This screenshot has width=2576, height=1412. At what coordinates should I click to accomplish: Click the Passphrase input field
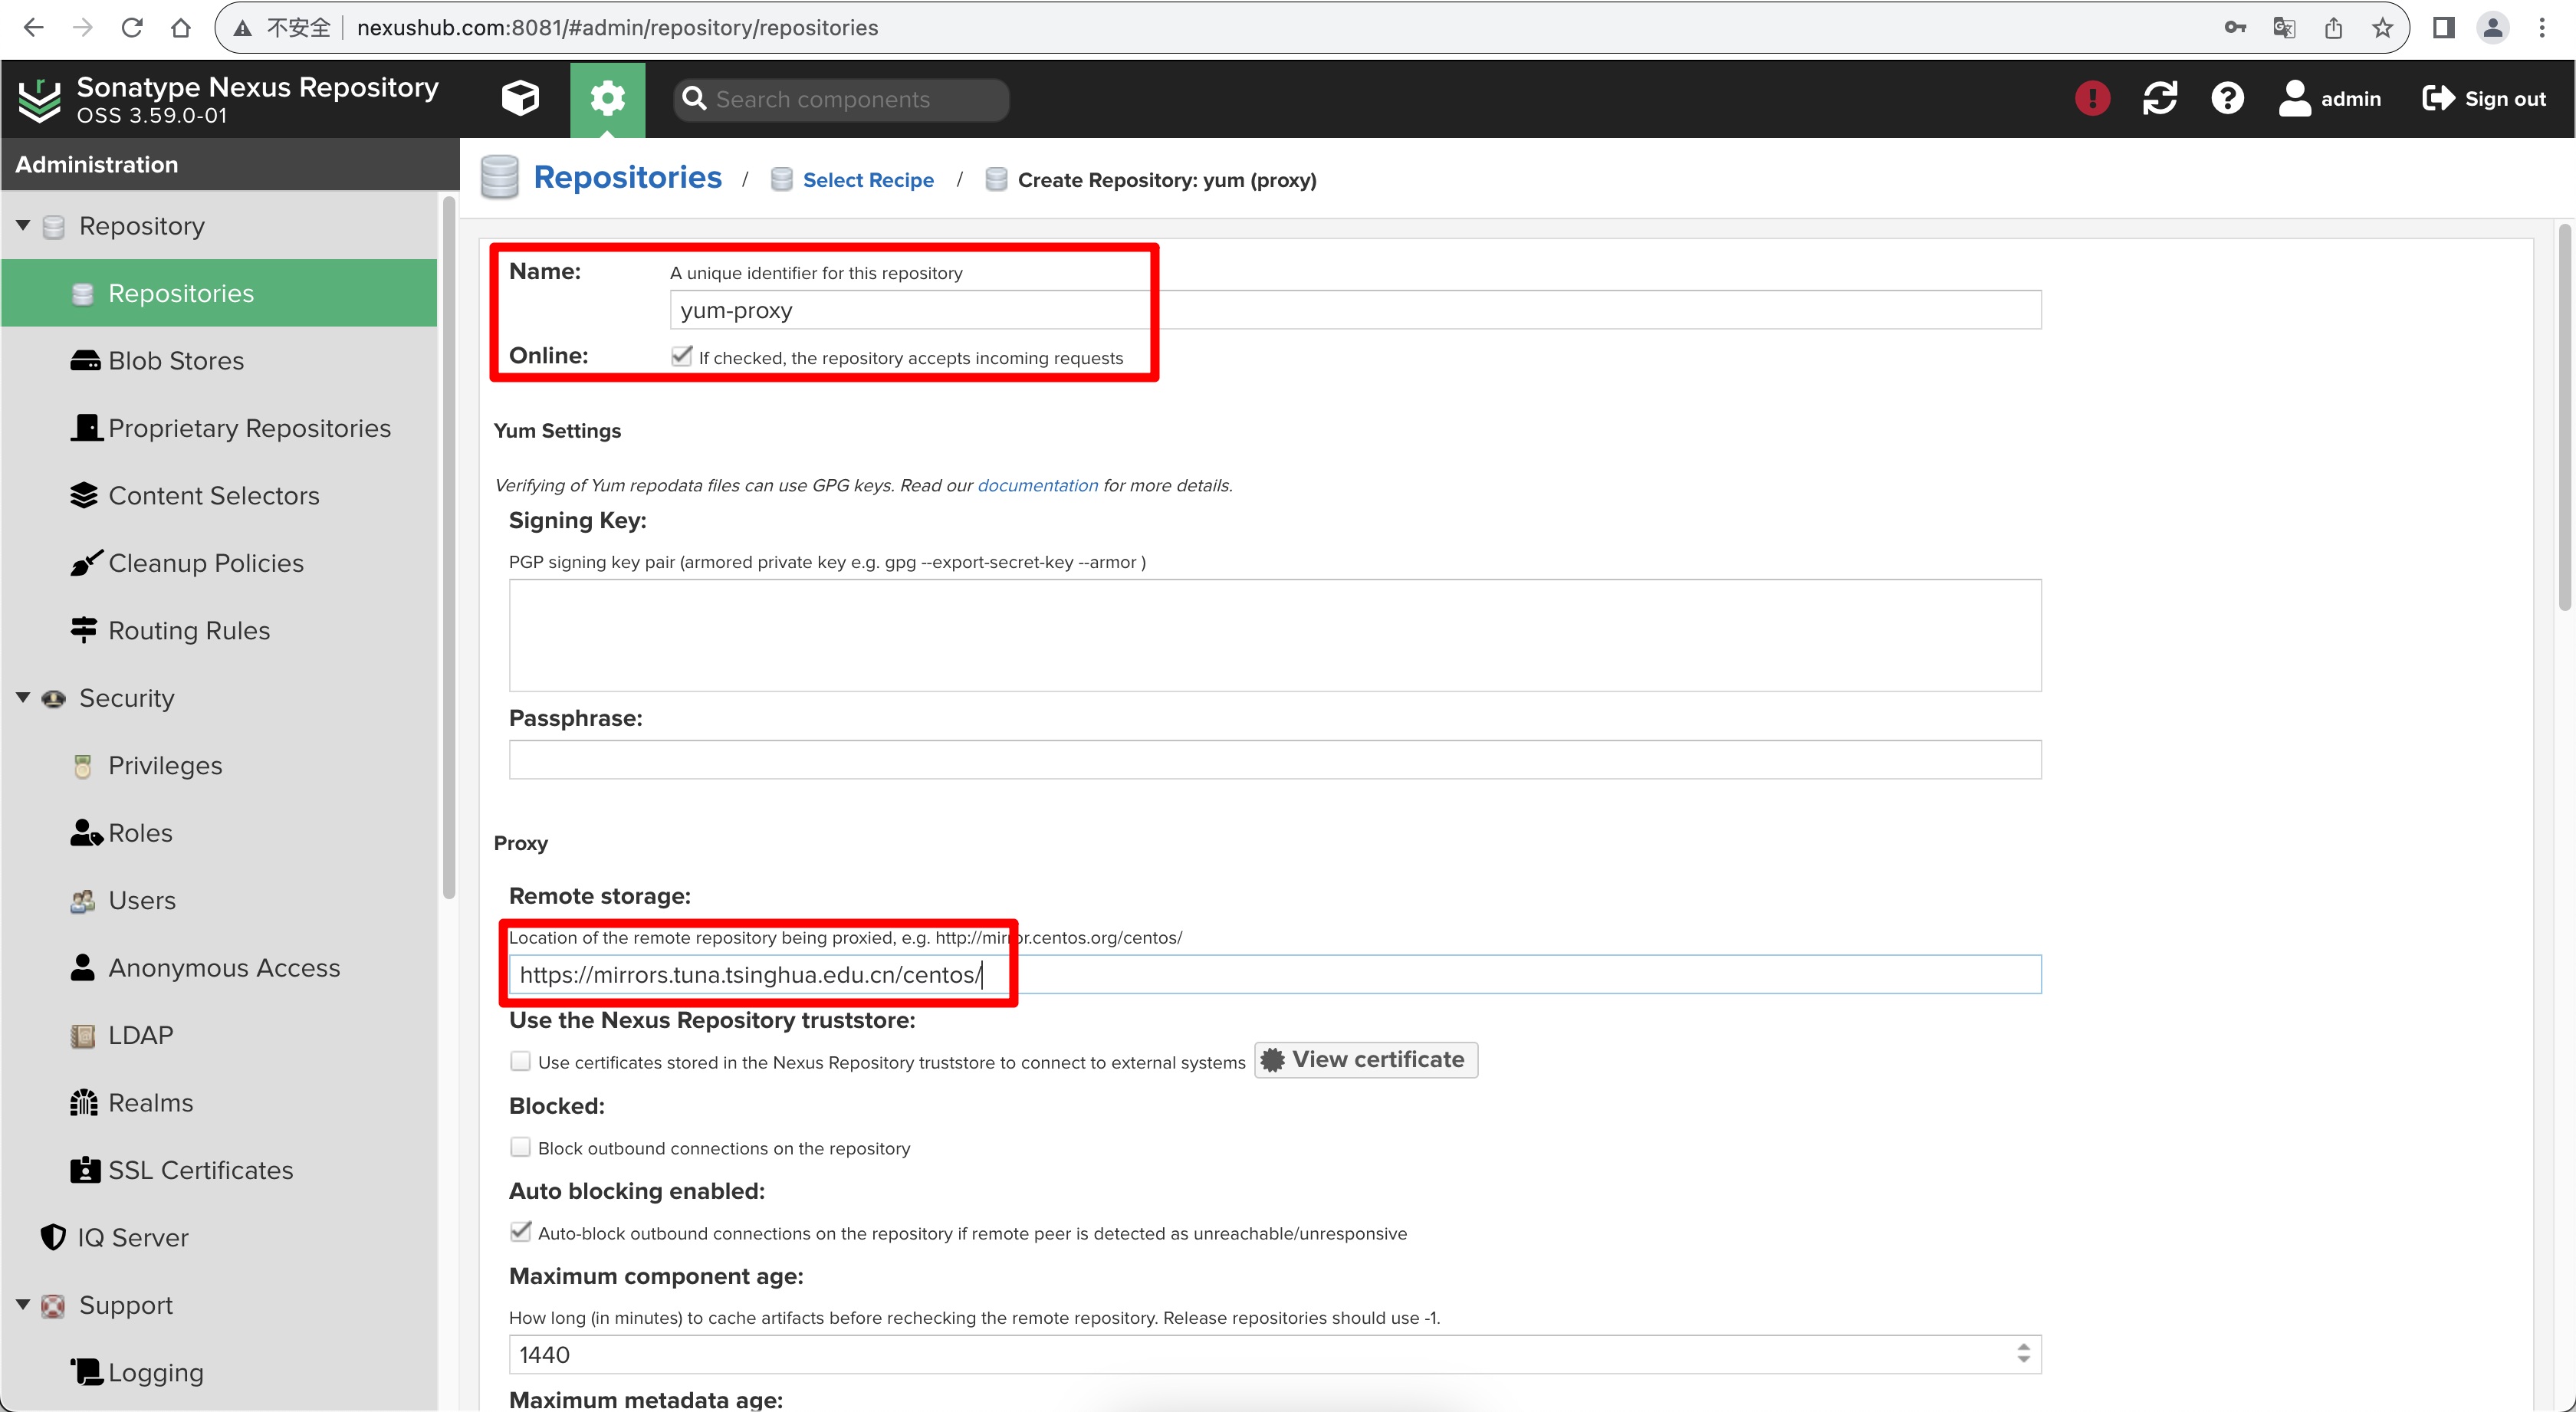point(1275,760)
